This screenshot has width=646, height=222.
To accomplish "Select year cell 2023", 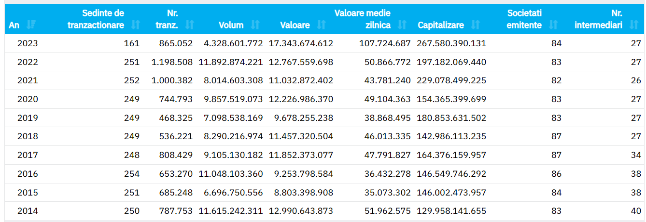I will click(28, 43).
